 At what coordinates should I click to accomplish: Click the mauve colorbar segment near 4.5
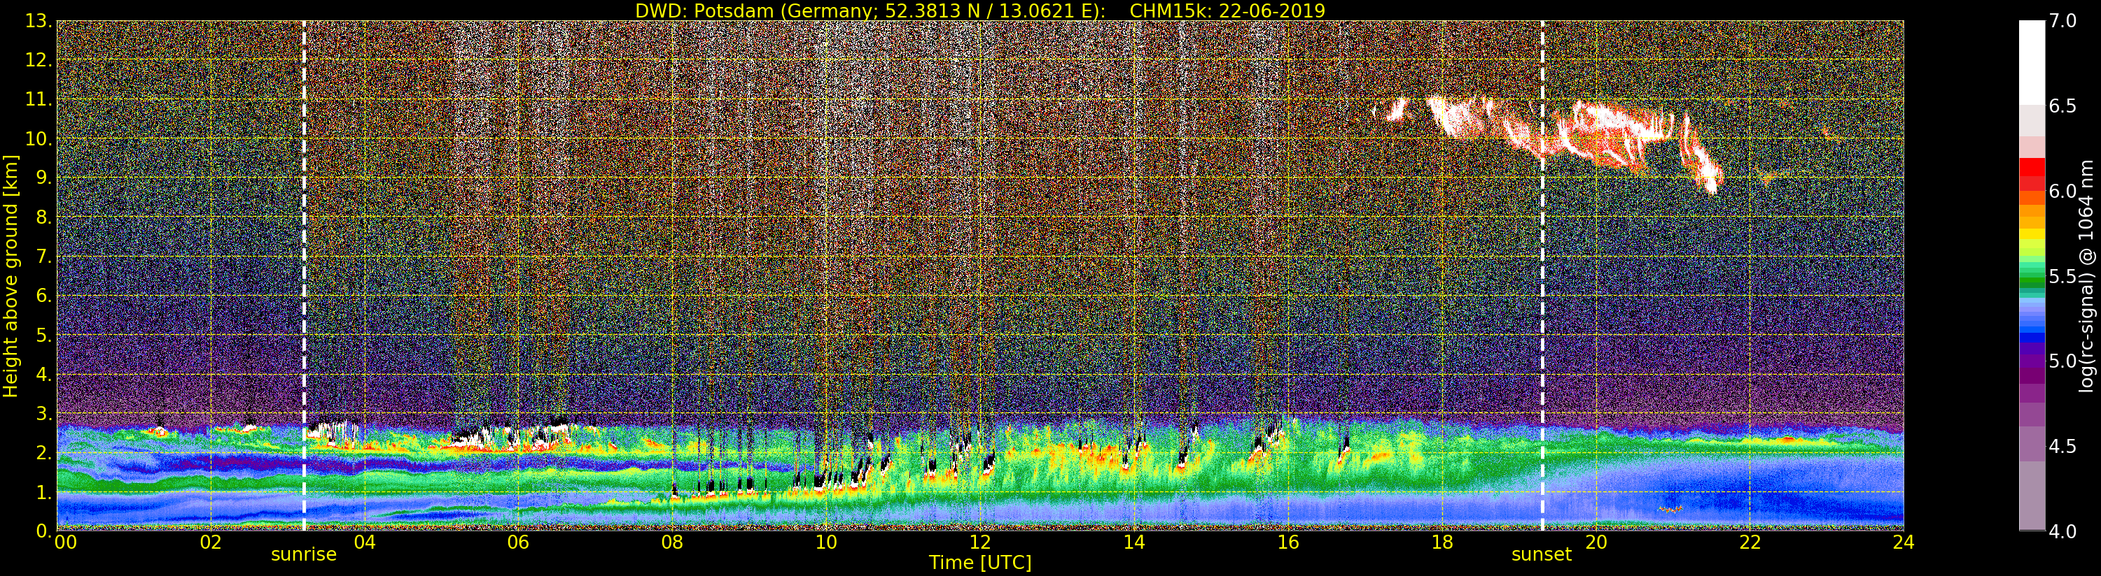click(x=2032, y=444)
